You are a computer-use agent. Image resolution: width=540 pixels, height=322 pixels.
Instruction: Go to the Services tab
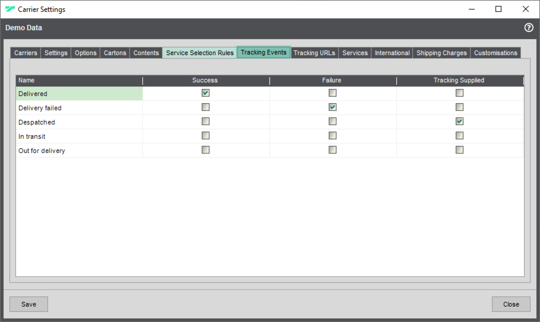point(355,53)
